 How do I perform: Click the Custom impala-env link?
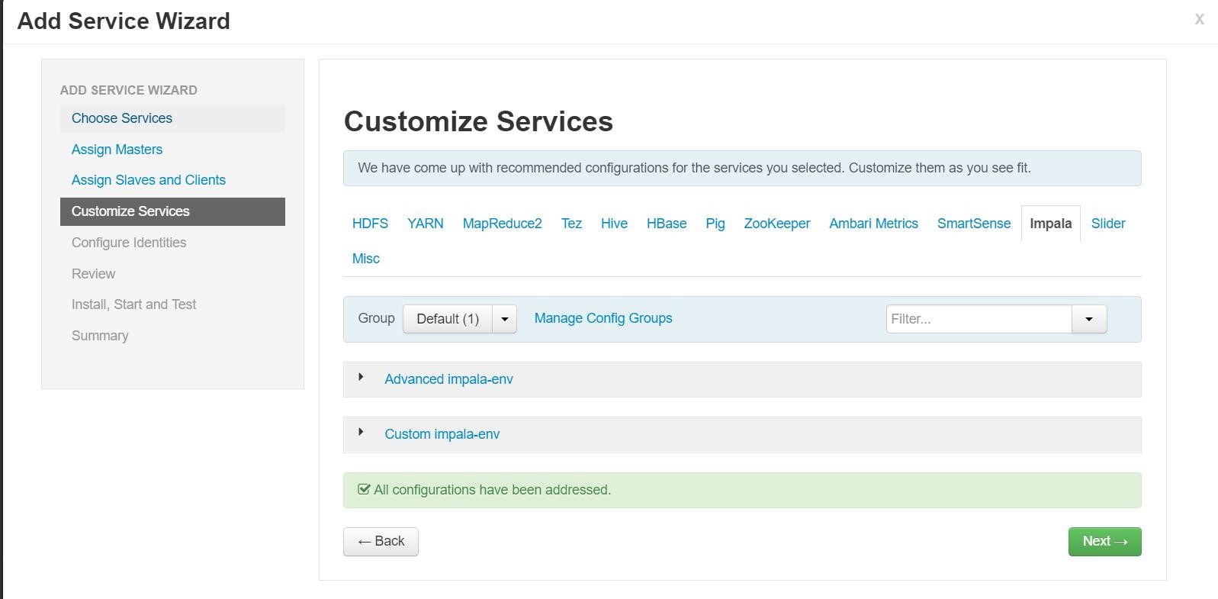pos(442,434)
